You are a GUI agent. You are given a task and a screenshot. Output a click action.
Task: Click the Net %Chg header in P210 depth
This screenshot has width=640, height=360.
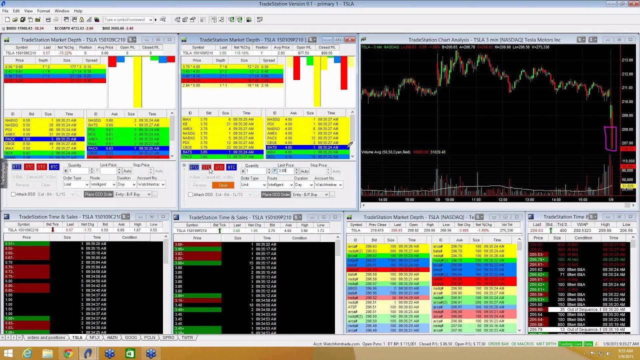click(x=242, y=47)
